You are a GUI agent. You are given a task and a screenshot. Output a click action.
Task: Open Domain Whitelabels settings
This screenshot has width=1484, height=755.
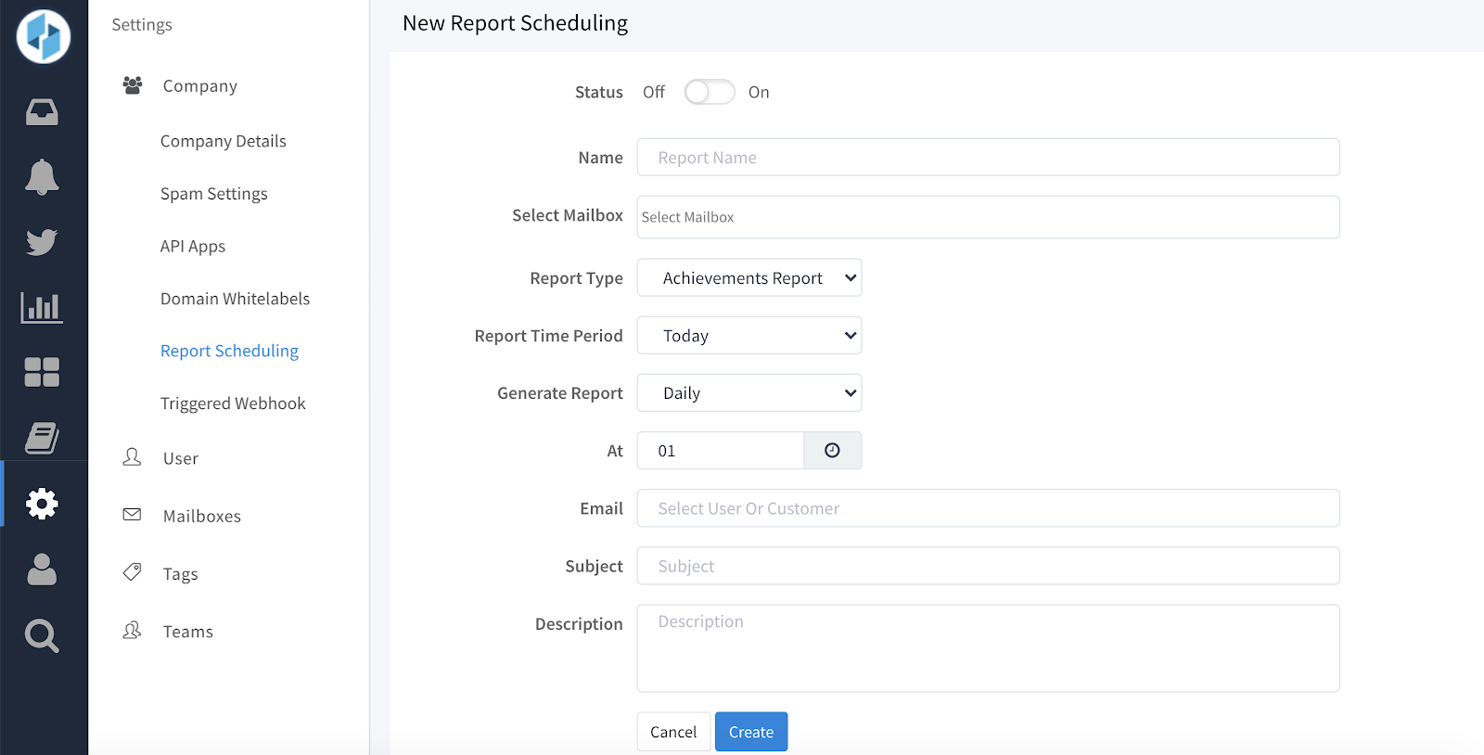click(x=236, y=299)
